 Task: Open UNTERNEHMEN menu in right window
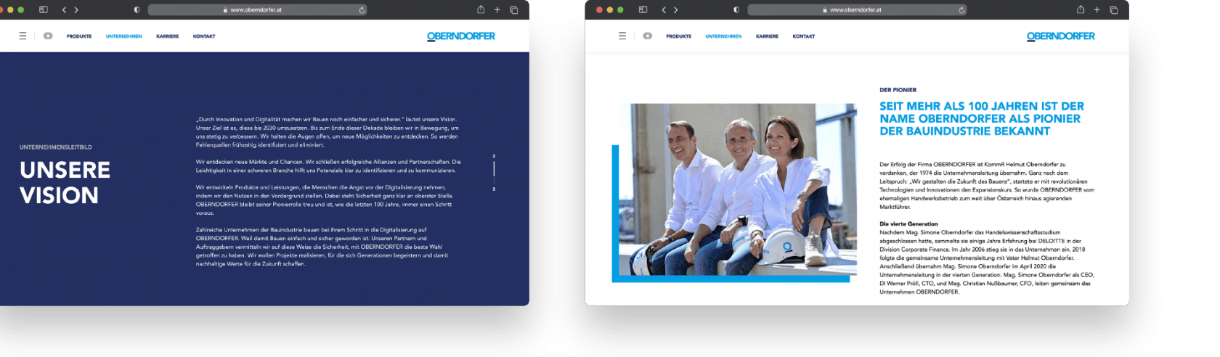point(724,36)
